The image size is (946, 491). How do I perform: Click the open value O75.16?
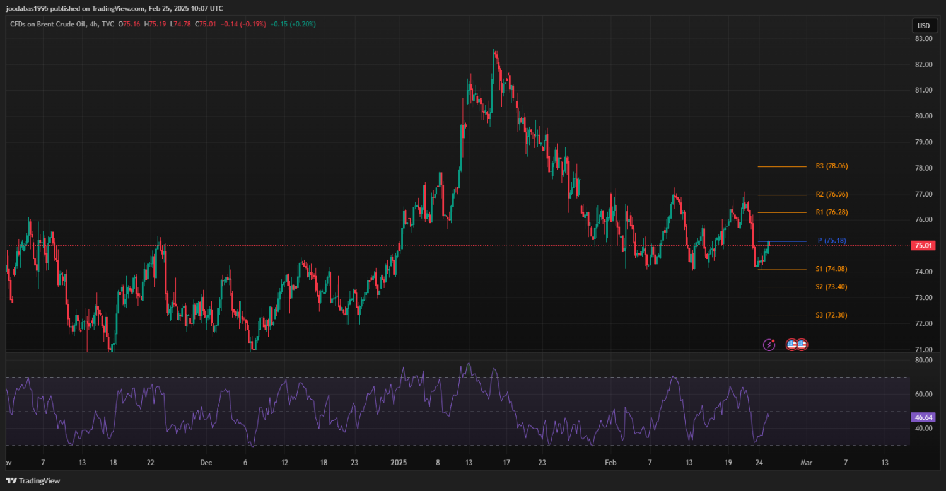click(x=130, y=25)
